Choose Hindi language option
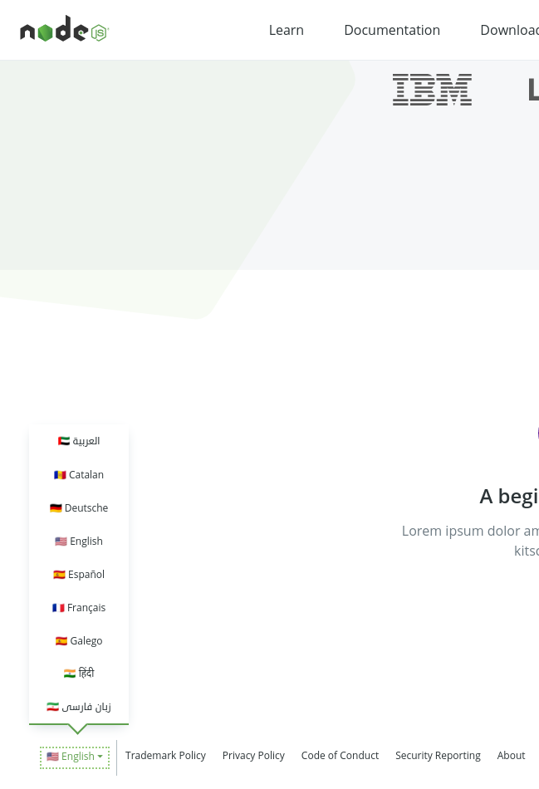This screenshot has height=789, width=539. (x=79, y=674)
